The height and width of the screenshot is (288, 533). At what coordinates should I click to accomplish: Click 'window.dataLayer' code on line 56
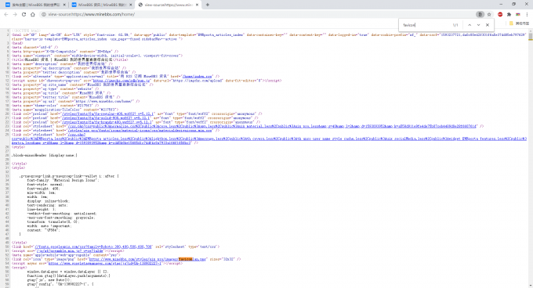pos(67,272)
